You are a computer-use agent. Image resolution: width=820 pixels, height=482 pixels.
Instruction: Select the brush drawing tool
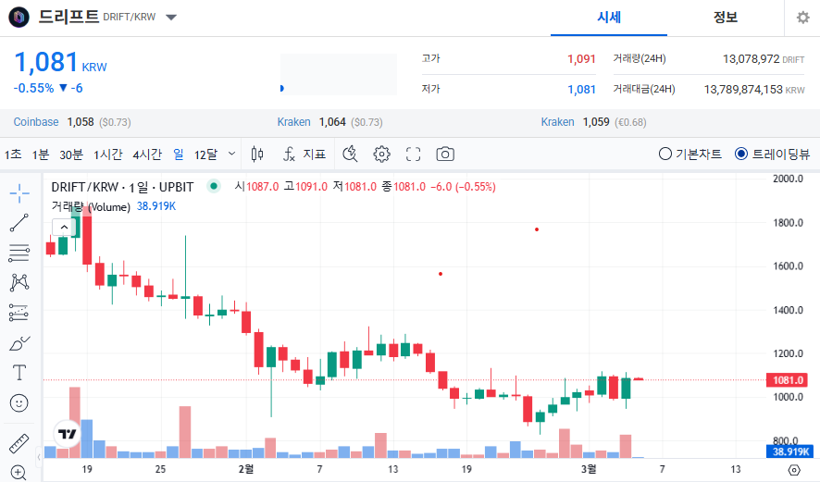tap(19, 343)
